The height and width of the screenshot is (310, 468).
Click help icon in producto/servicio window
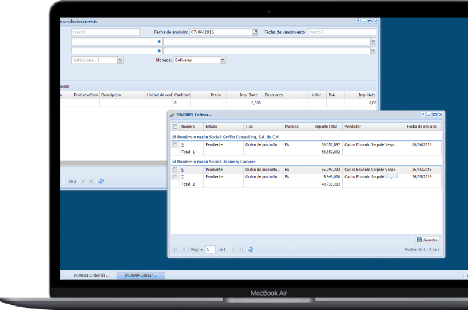coord(358,21)
